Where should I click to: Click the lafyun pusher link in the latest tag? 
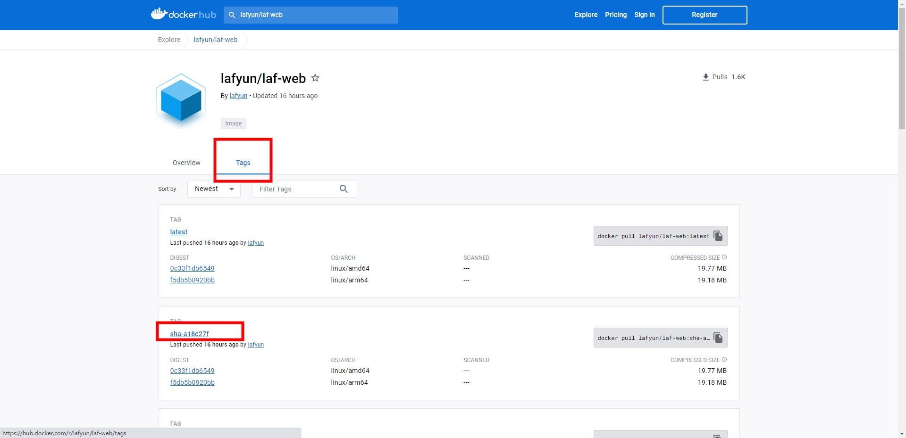pos(256,243)
